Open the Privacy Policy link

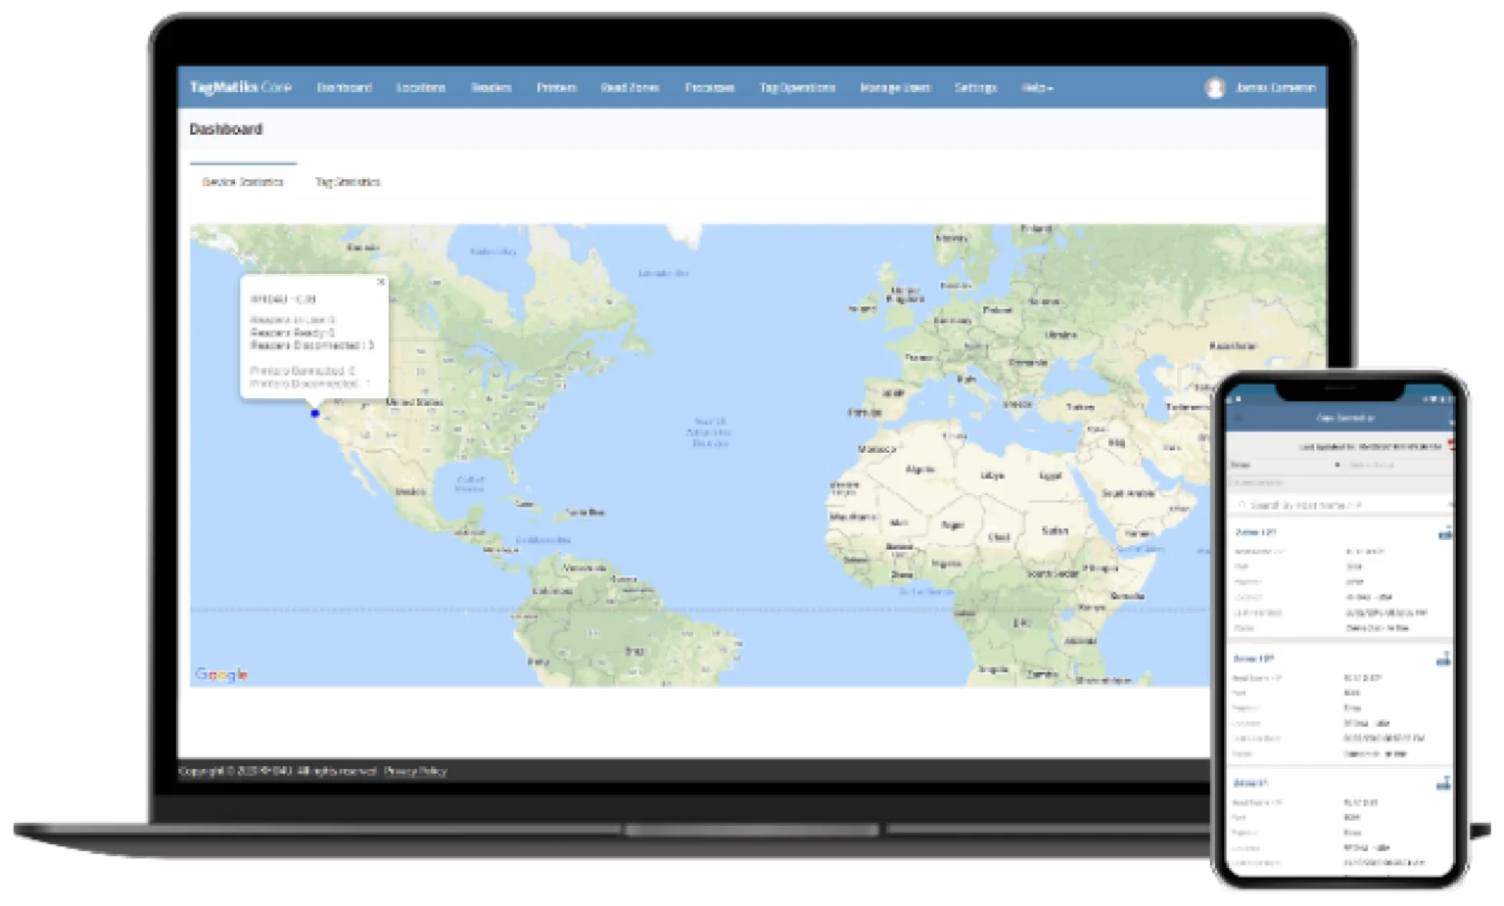[x=415, y=771]
